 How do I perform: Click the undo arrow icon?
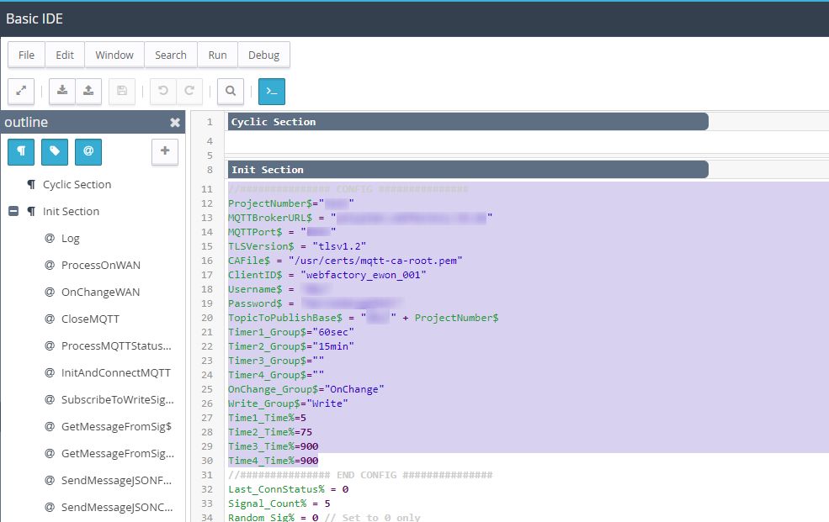[162, 91]
